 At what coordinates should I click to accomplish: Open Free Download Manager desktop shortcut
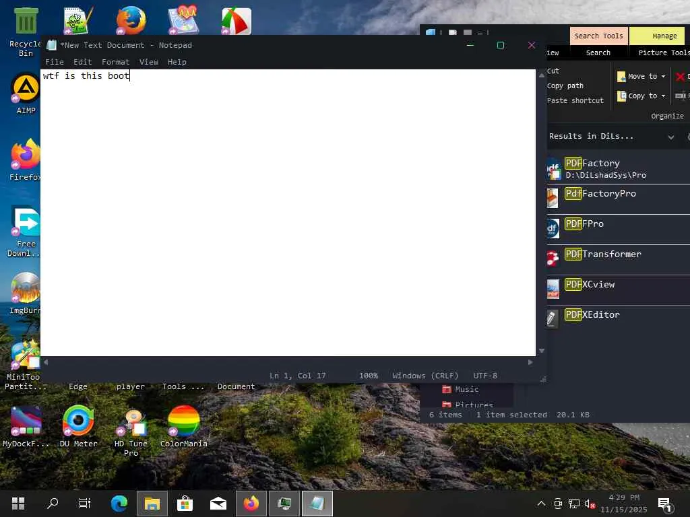pyautogui.click(x=26, y=231)
